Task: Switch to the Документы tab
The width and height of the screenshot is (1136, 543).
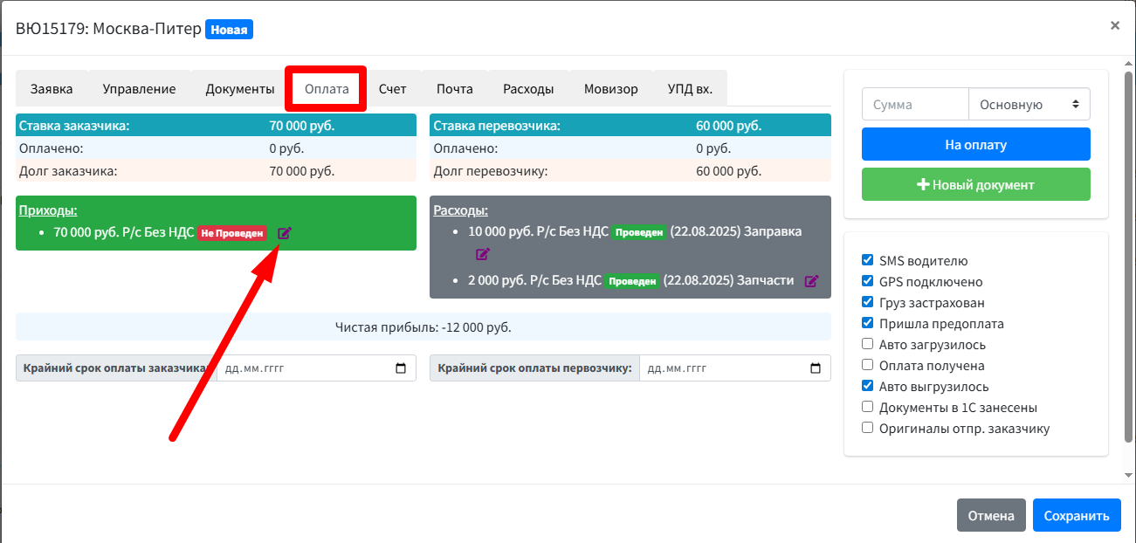Action: click(240, 89)
